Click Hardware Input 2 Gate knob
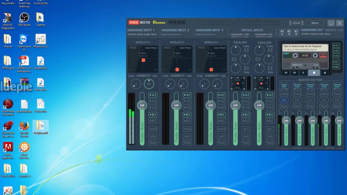 pos(183,84)
